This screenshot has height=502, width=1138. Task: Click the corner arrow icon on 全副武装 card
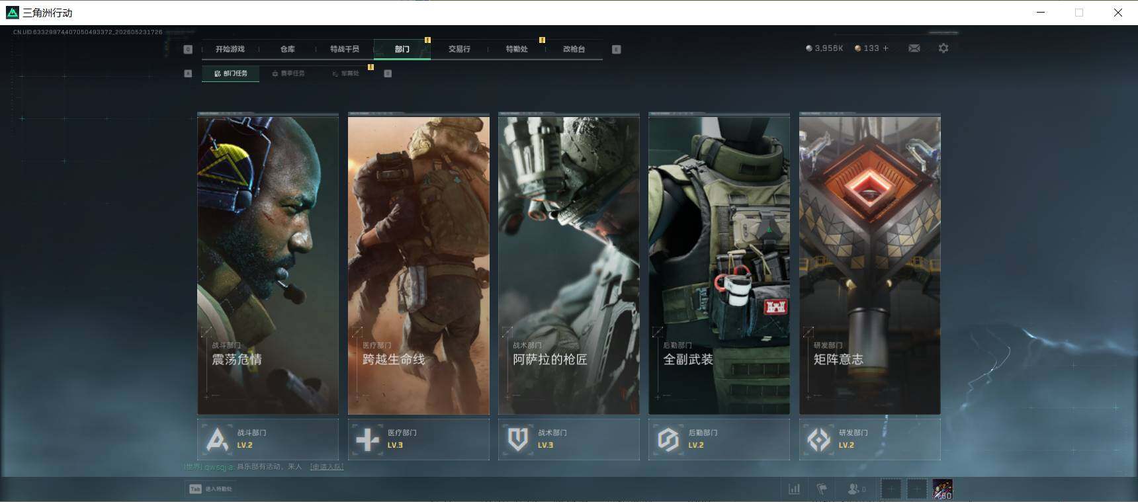(x=658, y=331)
